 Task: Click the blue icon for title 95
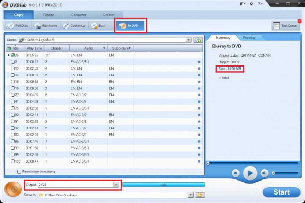pyautogui.click(x=199, y=142)
